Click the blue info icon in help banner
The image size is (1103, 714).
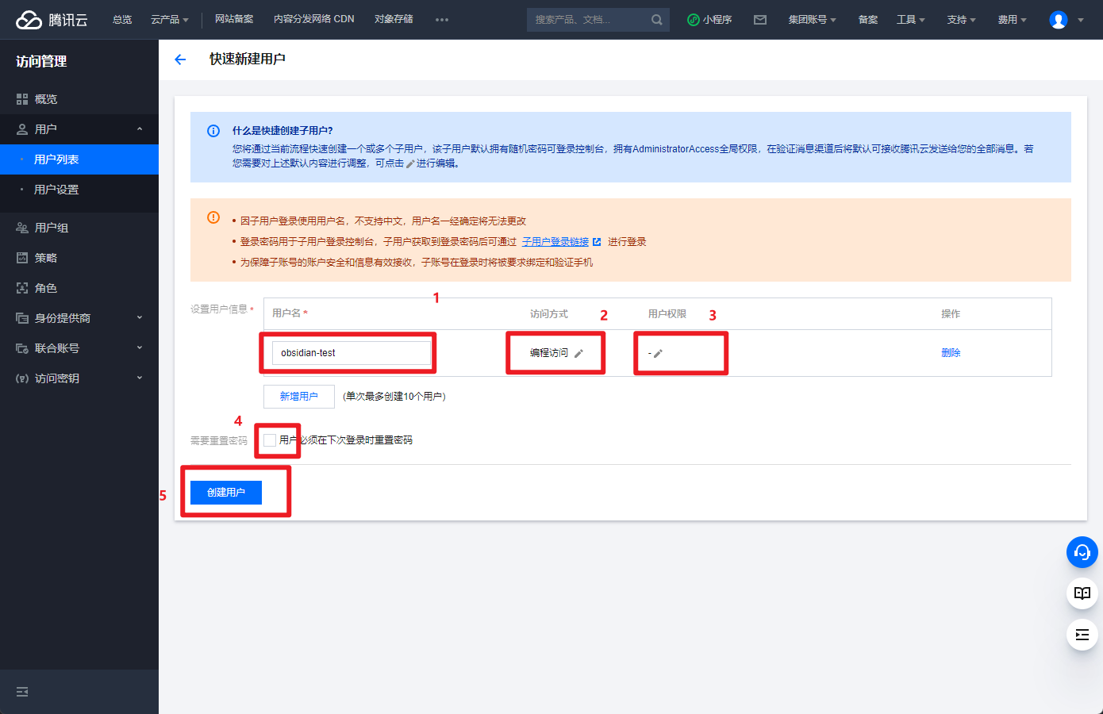[213, 131]
